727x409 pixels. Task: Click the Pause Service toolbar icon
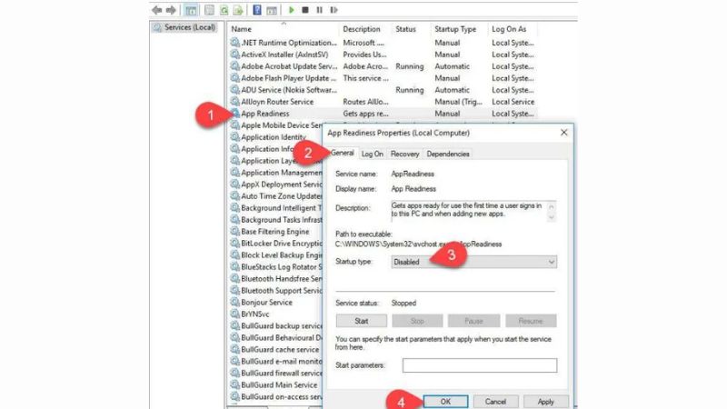pos(318,10)
